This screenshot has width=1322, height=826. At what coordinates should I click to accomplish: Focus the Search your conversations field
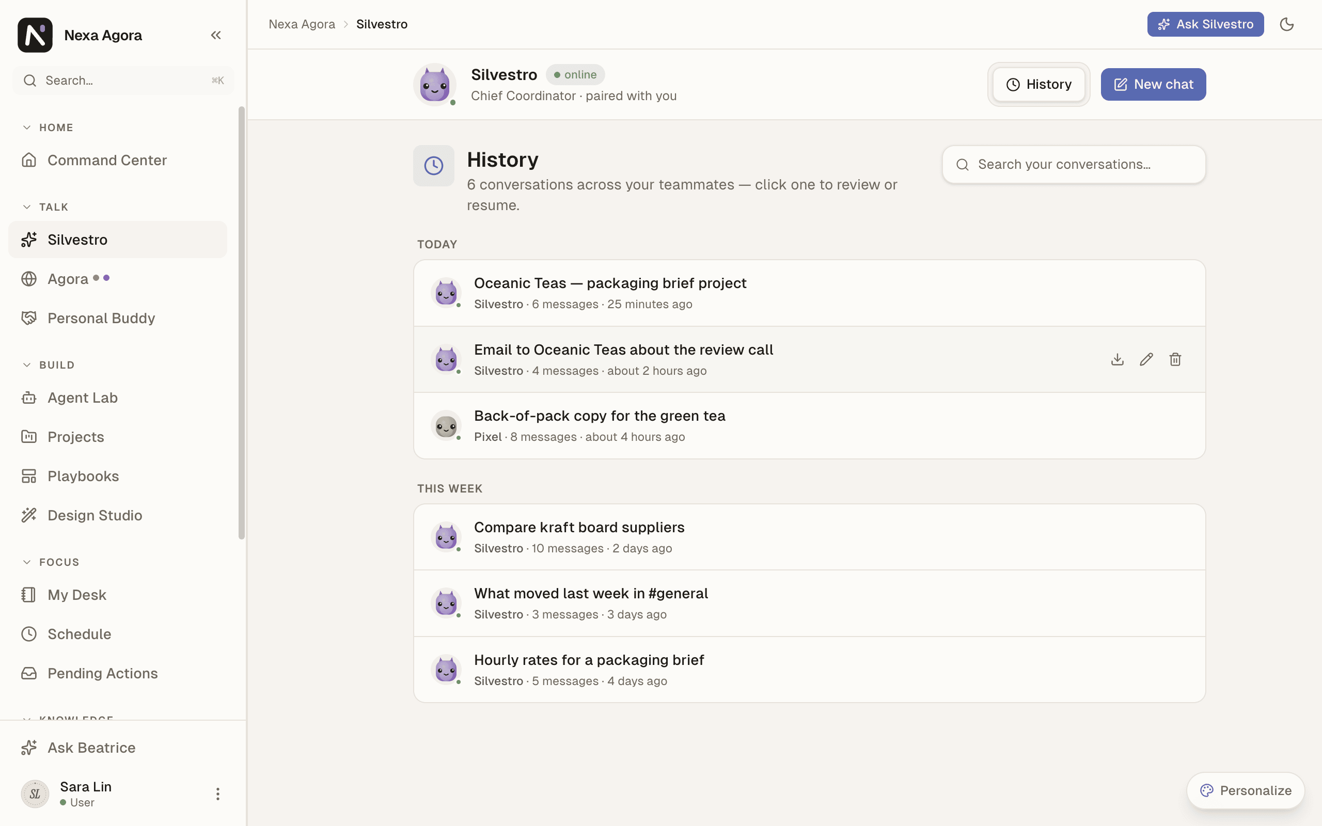tap(1074, 165)
